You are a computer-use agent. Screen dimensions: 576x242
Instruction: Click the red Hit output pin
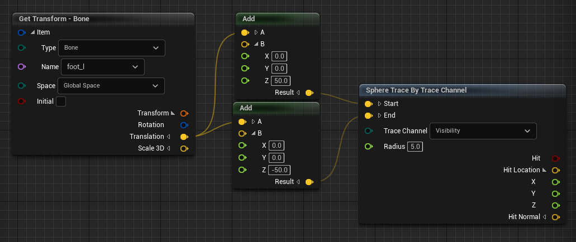[x=555, y=158]
